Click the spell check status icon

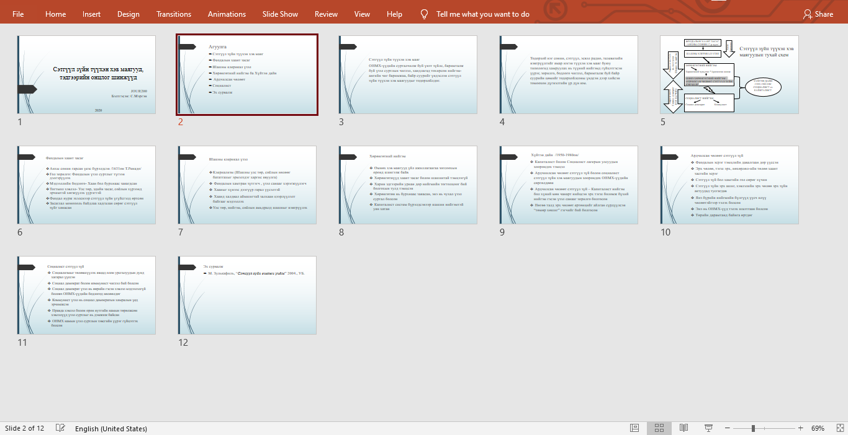60,428
